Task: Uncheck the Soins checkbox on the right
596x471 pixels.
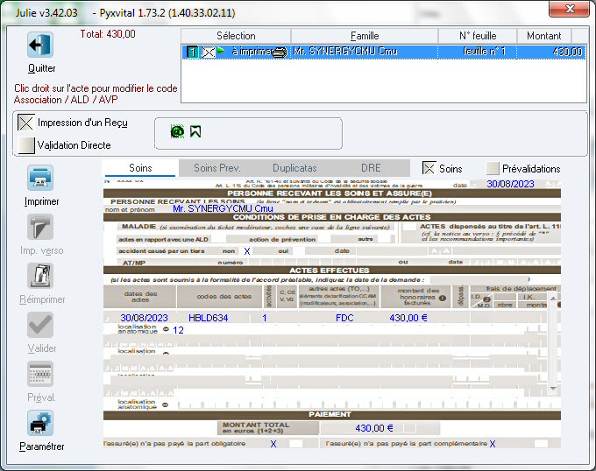Action: click(429, 168)
